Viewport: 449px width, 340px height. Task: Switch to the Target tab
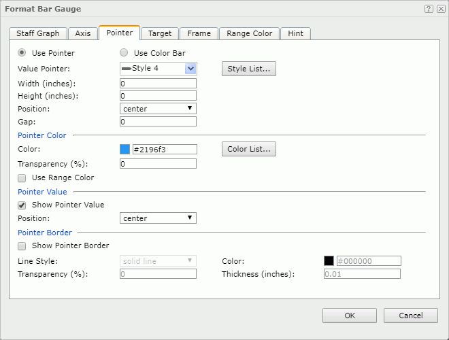point(160,33)
